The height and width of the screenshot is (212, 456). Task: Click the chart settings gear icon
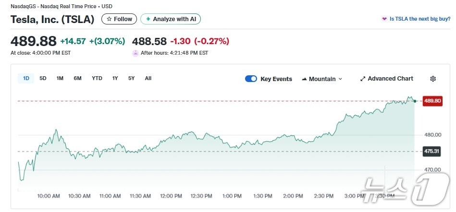click(432, 79)
